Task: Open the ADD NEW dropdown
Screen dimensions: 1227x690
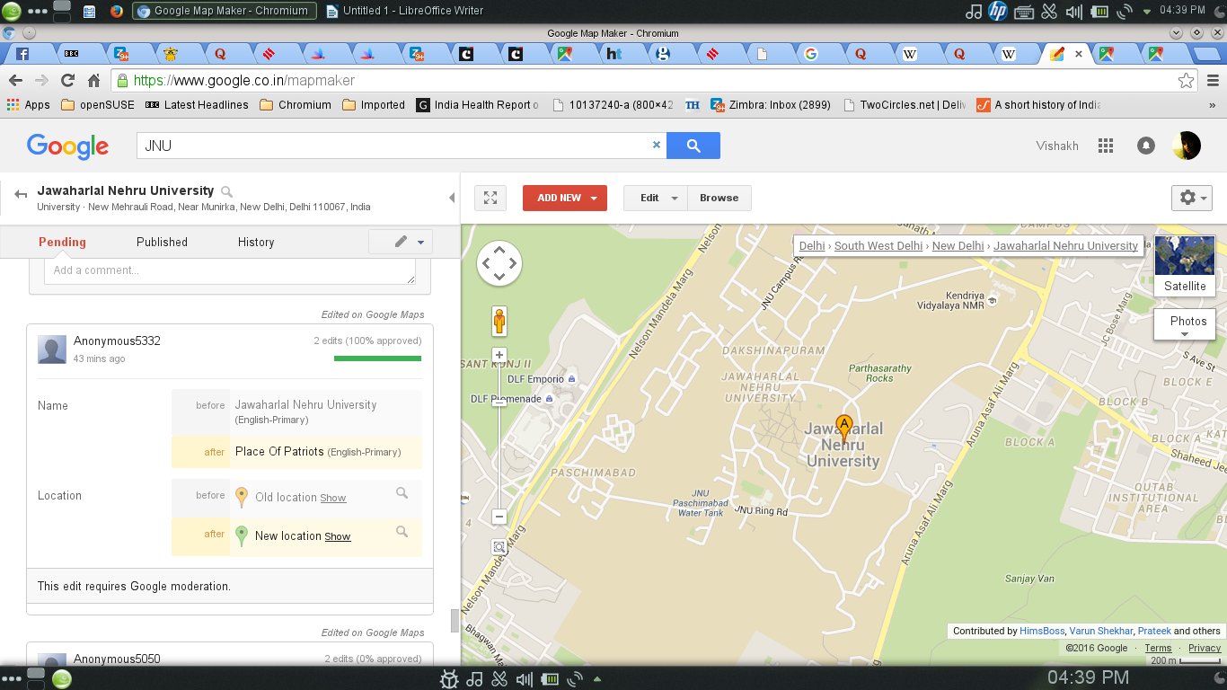Action: click(x=565, y=198)
